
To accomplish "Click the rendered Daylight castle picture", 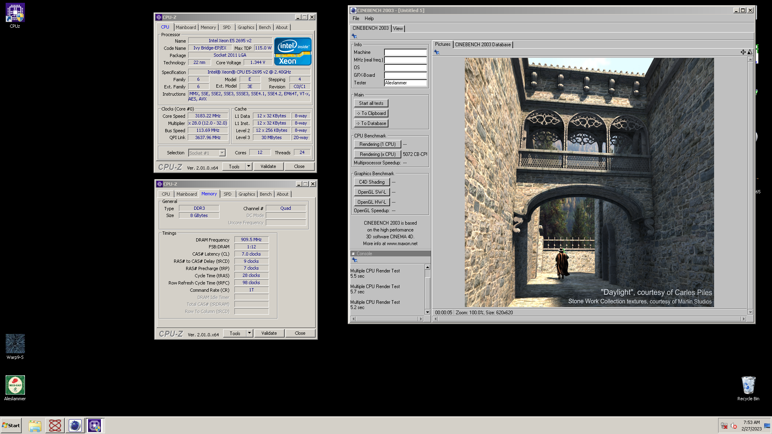I will click(589, 182).
